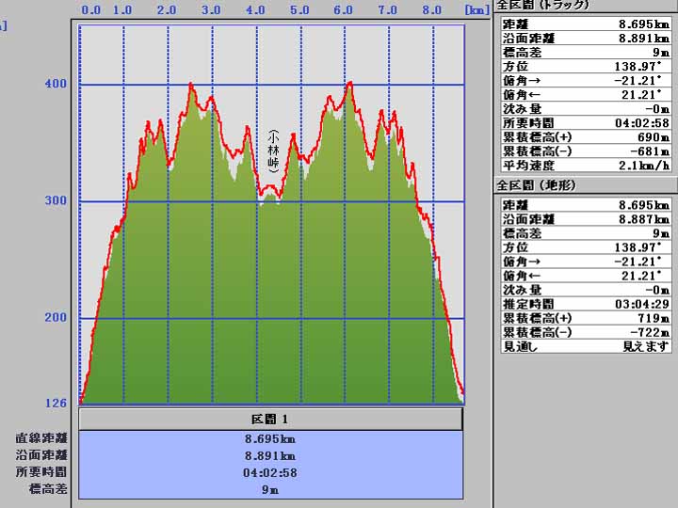The width and height of the screenshot is (678, 508).
Task: Select the 直線距離 8.695km row below graph
Action: (271, 439)
